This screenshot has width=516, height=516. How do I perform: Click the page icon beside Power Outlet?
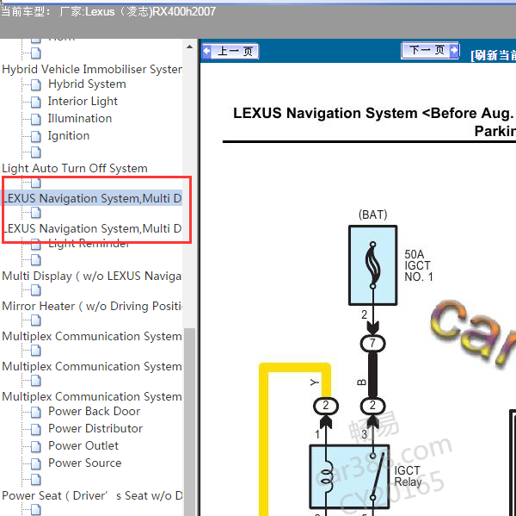coord(36,446)
